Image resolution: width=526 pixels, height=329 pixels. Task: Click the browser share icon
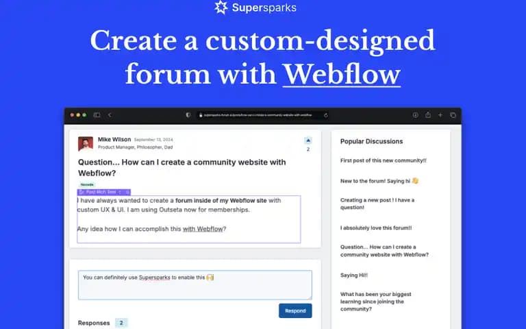click(427, 115)
